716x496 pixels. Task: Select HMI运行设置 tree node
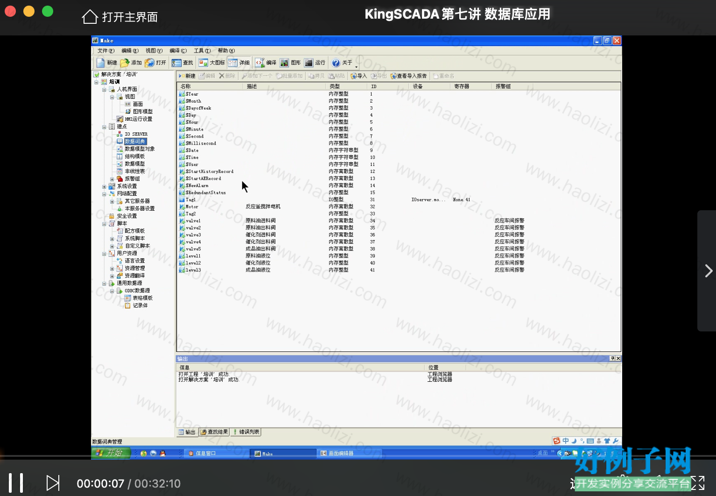point(138,119)
